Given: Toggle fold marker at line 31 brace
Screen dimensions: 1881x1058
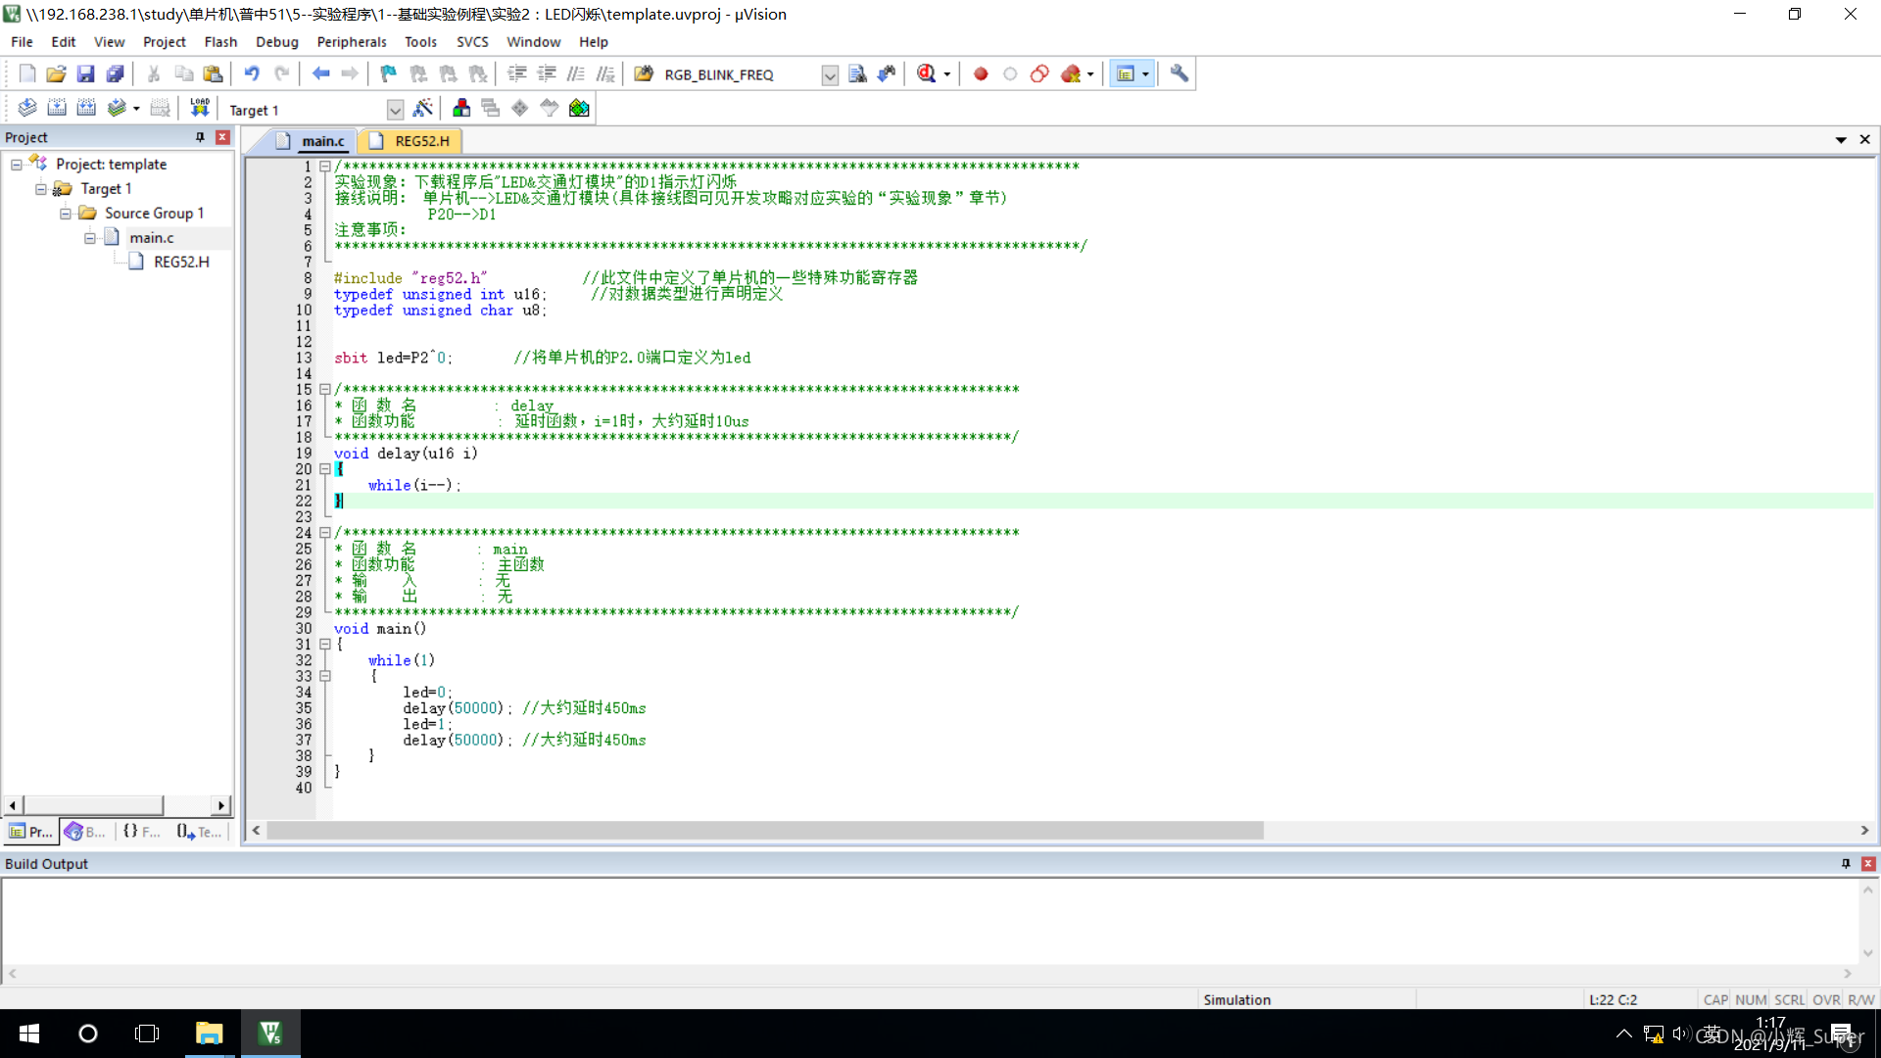Looking at the screenshot, I should (325, 645).
